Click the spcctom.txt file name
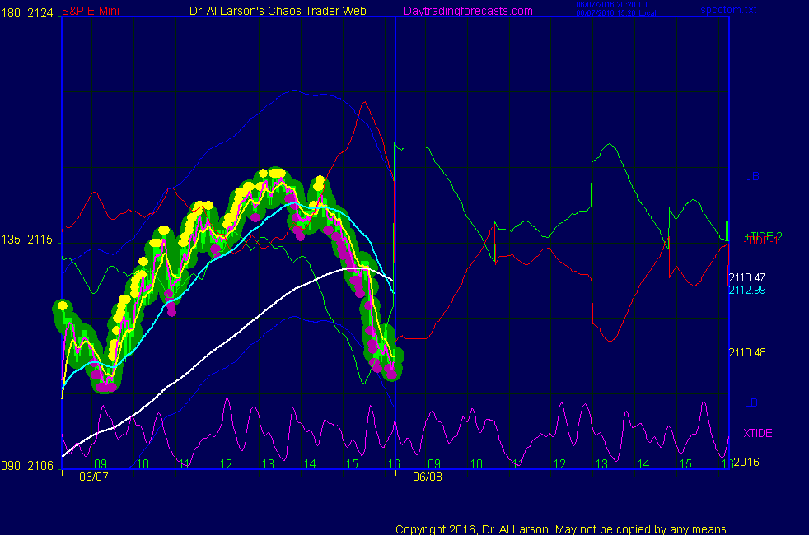Viewport: 809px width, 535px height. 728,9
